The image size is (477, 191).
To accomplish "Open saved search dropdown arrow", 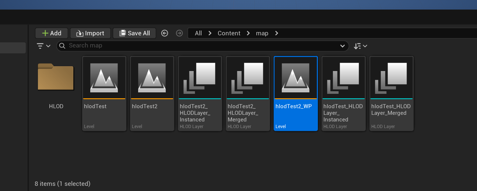I will [x=342, y=46].
